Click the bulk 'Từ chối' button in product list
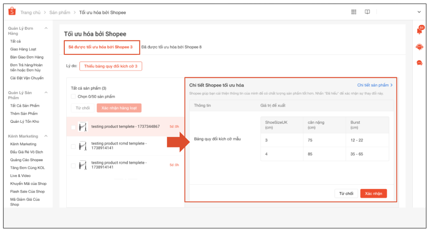Screen dimensions: 429x231 (x=83, y=108)
